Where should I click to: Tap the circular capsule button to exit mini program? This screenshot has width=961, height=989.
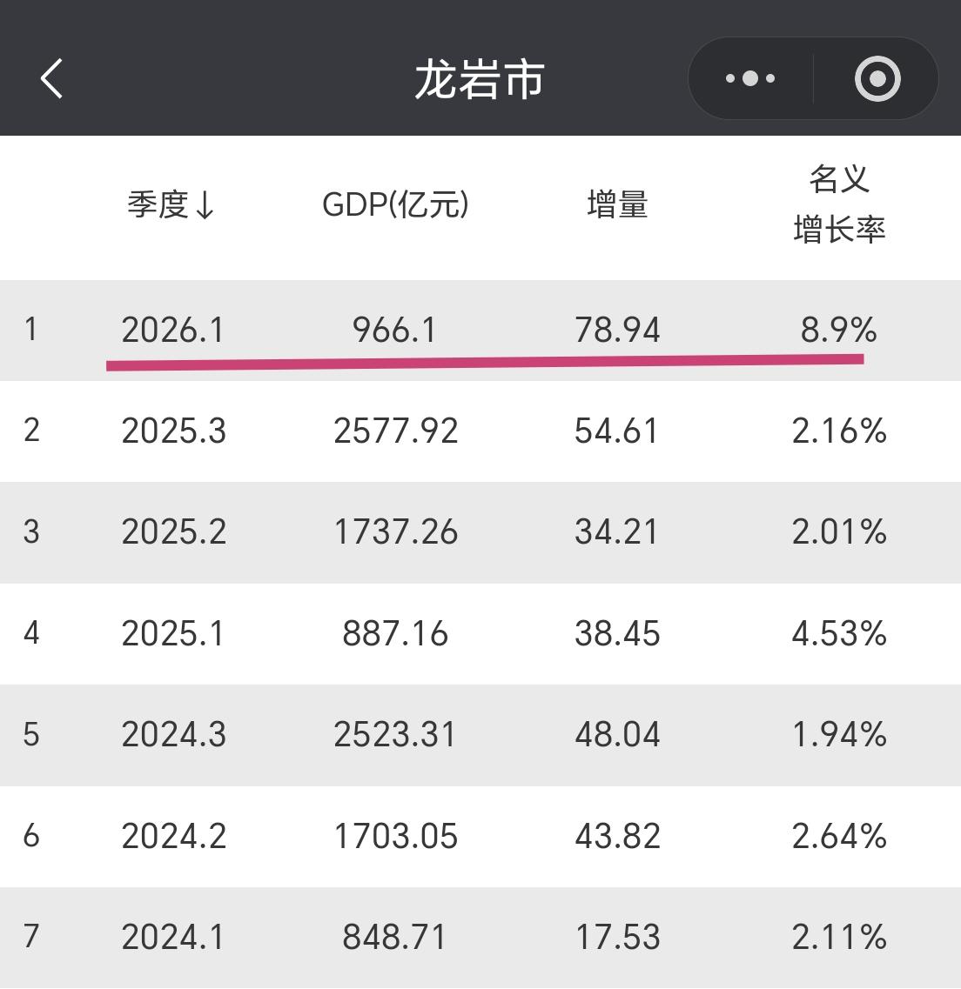click(x=876, y=77)
